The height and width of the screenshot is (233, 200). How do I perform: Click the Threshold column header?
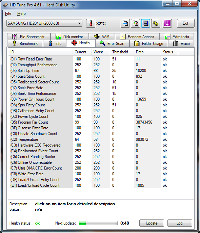pyautogui.click(x=122, y=52)
